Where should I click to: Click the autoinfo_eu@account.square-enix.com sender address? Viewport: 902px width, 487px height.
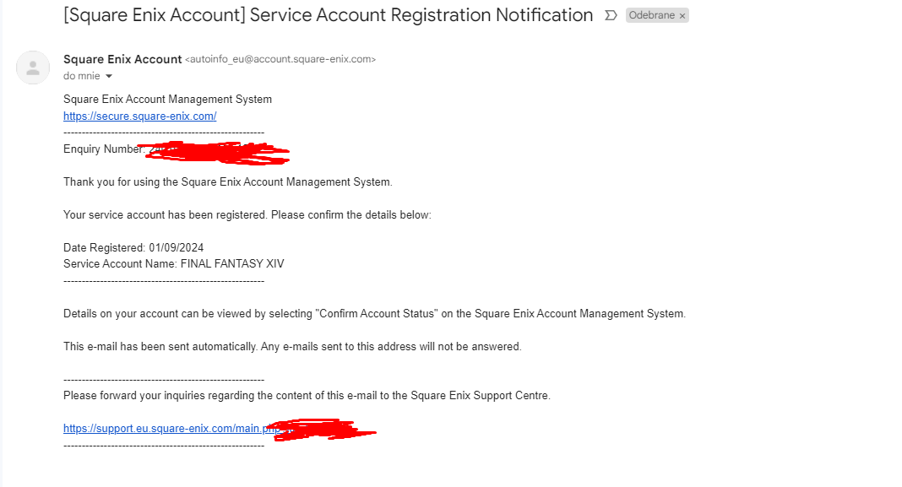click(x=280, y=59)
